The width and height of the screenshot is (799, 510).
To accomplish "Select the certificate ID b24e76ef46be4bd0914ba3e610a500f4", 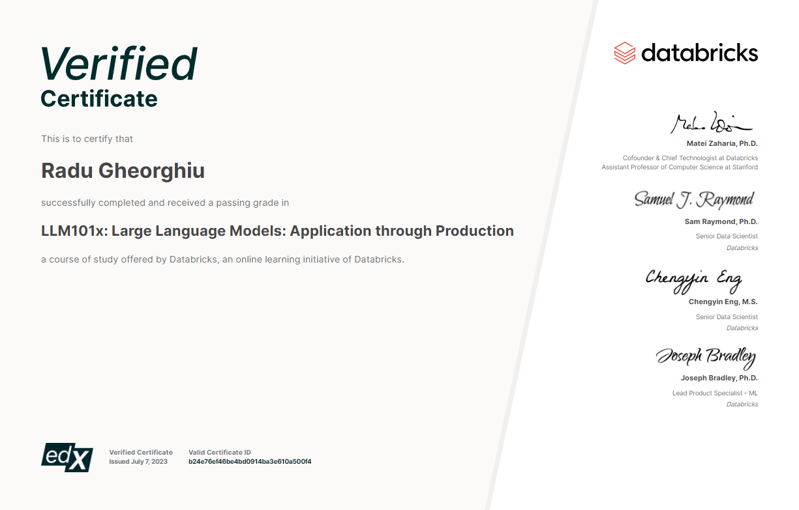I will coord(250,462).
